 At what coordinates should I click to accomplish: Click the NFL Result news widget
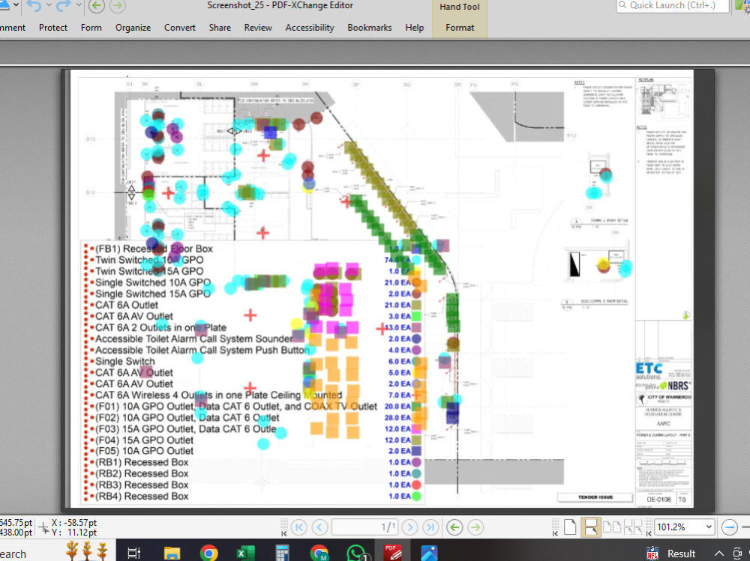pos(670,553)
